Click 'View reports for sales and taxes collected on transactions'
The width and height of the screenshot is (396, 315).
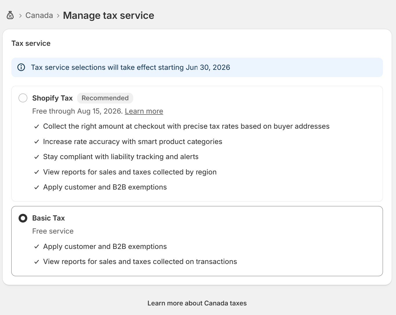pos(140,262)
